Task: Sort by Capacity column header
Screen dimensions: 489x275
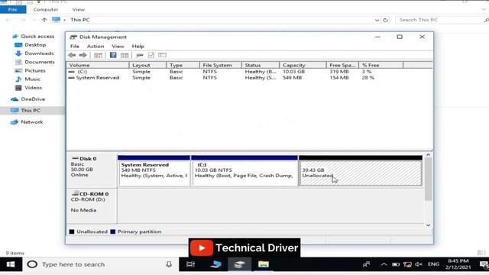Action: pos(303,65)
